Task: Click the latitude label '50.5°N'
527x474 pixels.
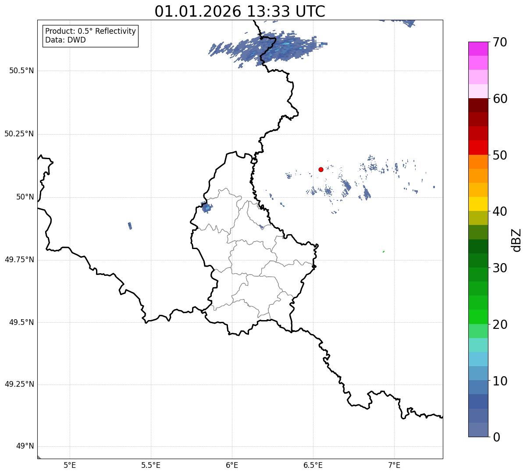Action: (21, 71)
